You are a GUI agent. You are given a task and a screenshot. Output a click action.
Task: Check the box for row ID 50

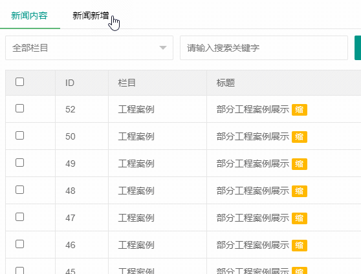coord(19,136)
